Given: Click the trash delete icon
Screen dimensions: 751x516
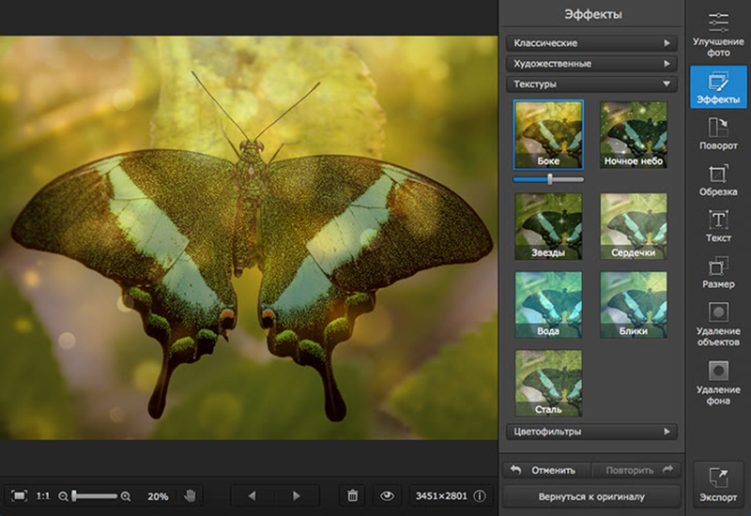Looking at the screenshot, I should 352,495.
